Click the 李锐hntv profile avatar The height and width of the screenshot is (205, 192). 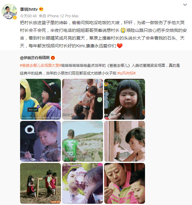[x=9, y=11]
